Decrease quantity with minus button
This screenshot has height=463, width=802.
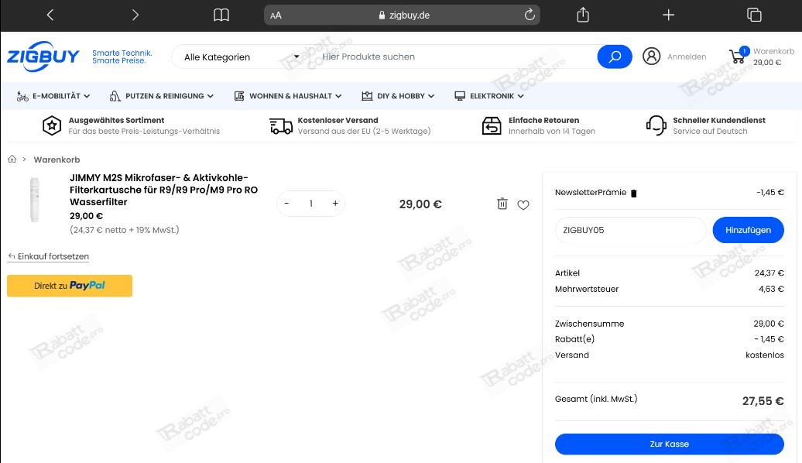(286, 204)
